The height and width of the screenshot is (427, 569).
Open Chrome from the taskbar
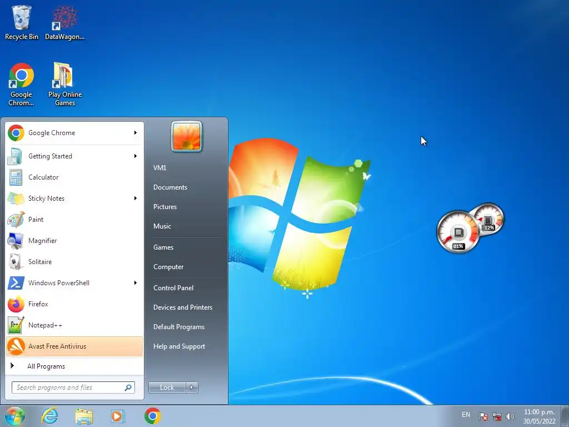pyautogui.click(x=152, y=416)
